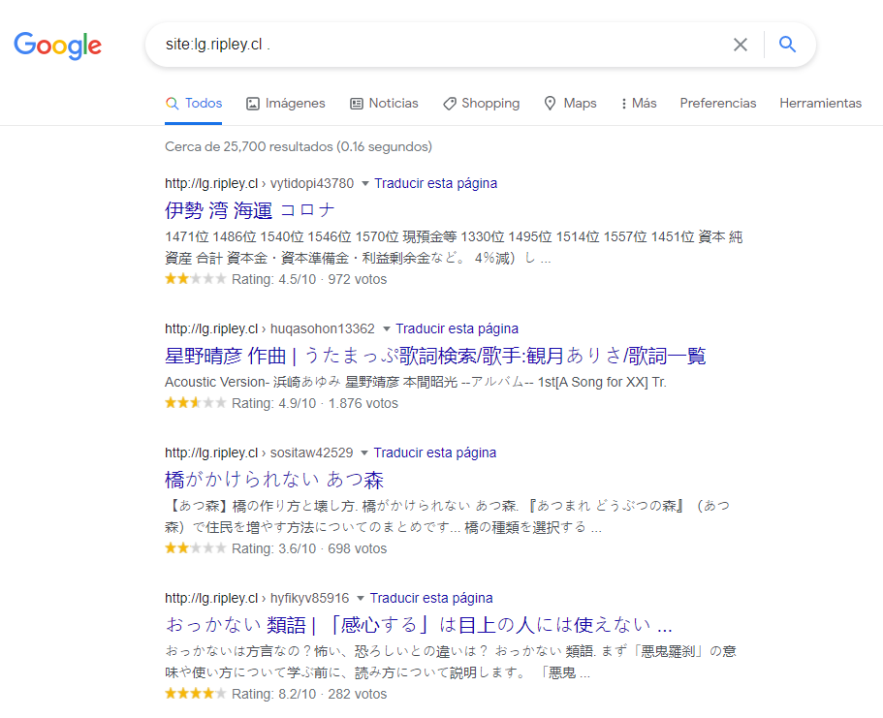This screenshot has height=718, width=883.
Task: Open the result titled 伊勢 湾 海運 コロナ
Action: click(x=250, y=210)
